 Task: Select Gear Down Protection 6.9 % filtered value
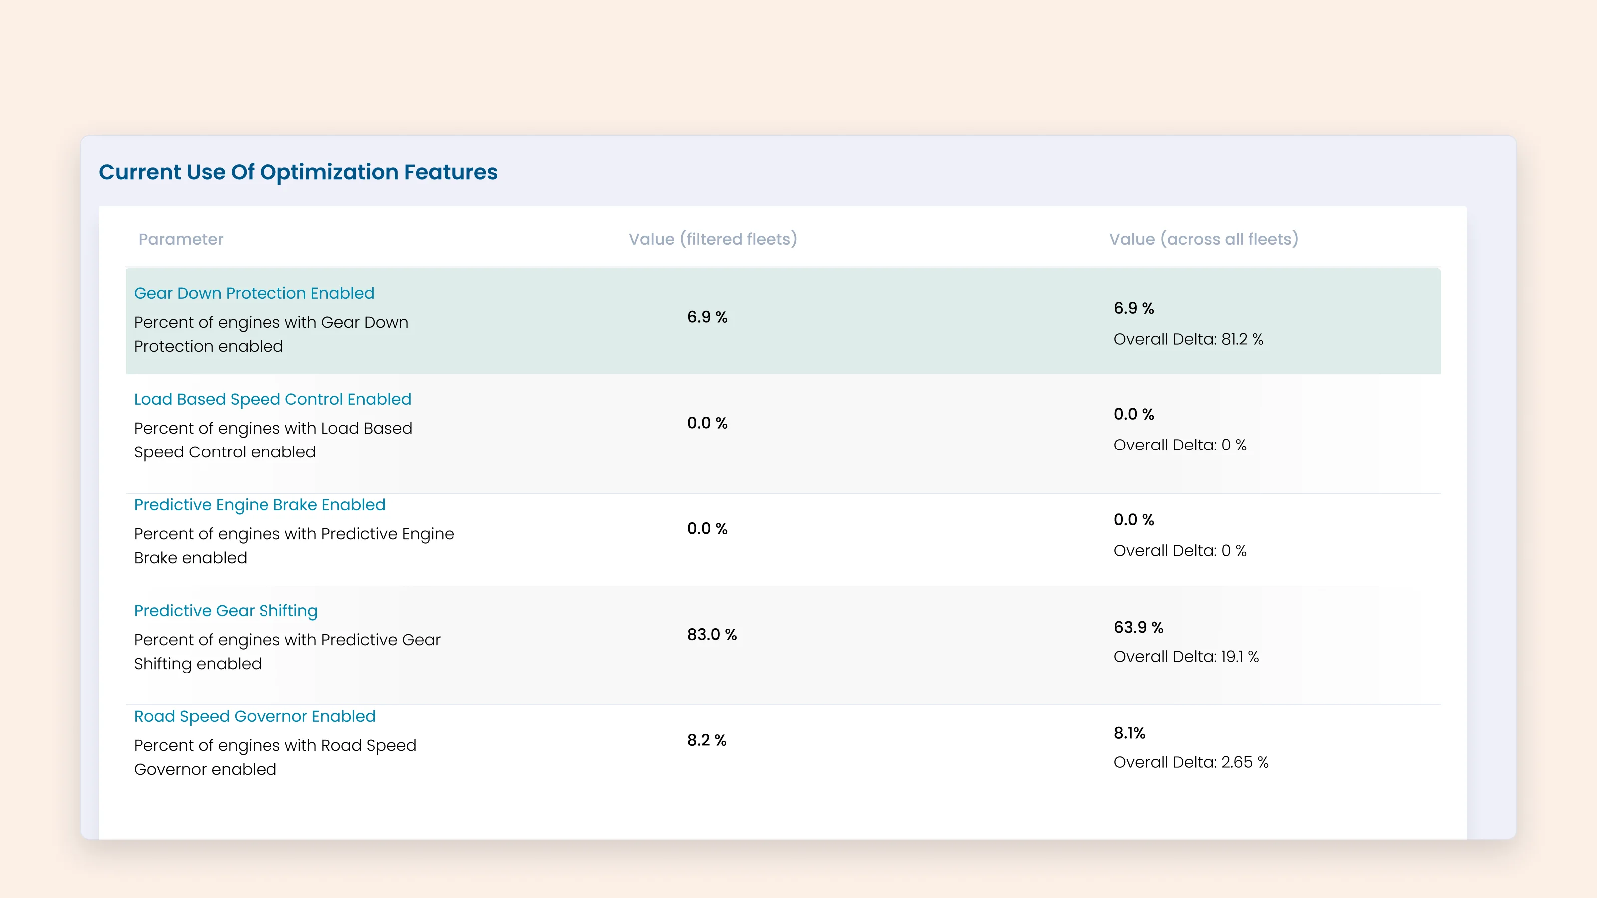pos(707,317)
